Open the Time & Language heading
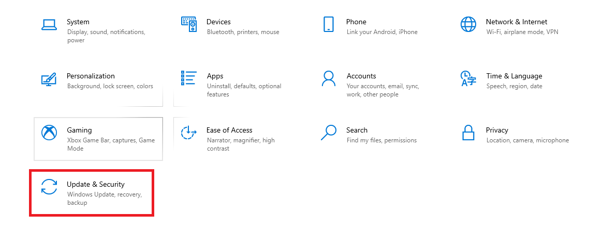 [514, 76]
